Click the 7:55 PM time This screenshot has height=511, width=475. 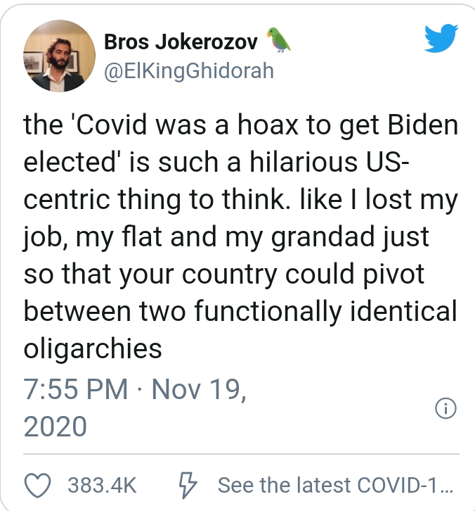pyautogui.click(x=76, y=389)
